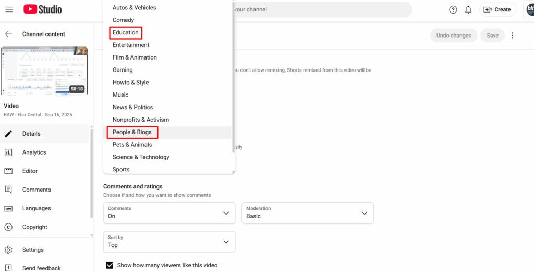The width and height of the screenshot is (534, 271).
Task: Click the YouTube Studio logo
Action: [42, 9]
